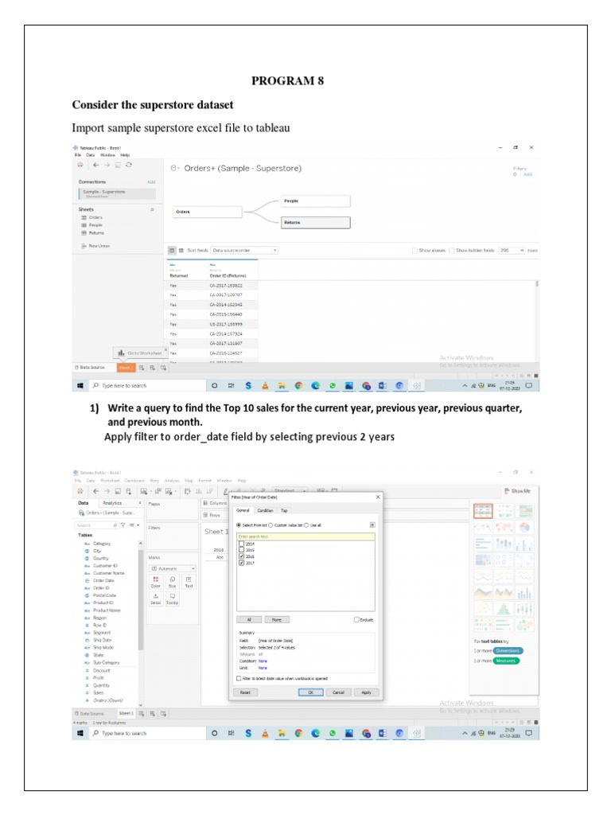Choose the Select from list radio button
The width and height of the screenshot is (611, 815).
[x=239, y=525]
